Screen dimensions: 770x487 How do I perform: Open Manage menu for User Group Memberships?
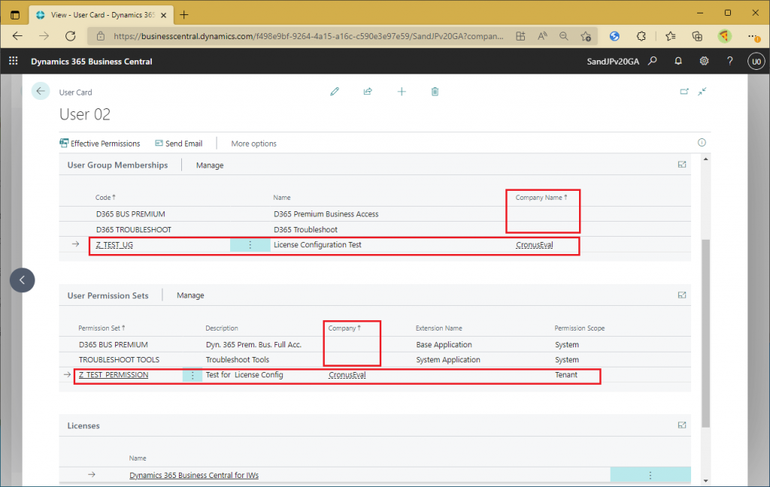(x=210, y=165)
